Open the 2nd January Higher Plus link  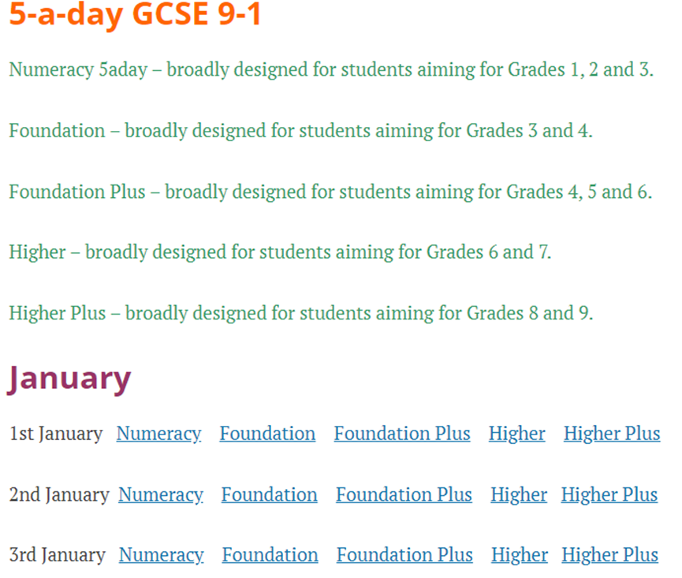609,495
